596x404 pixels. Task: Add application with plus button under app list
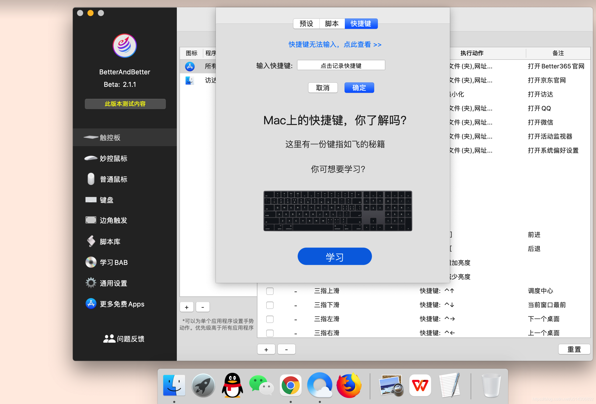coord(186,307)
